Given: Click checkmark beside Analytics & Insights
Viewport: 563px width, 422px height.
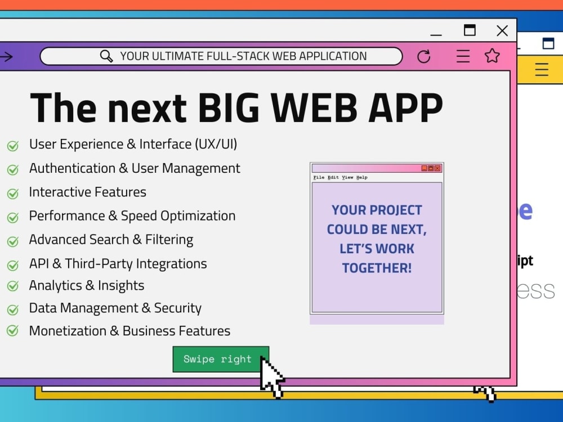Looking at the screenshot, I should 13,286.
